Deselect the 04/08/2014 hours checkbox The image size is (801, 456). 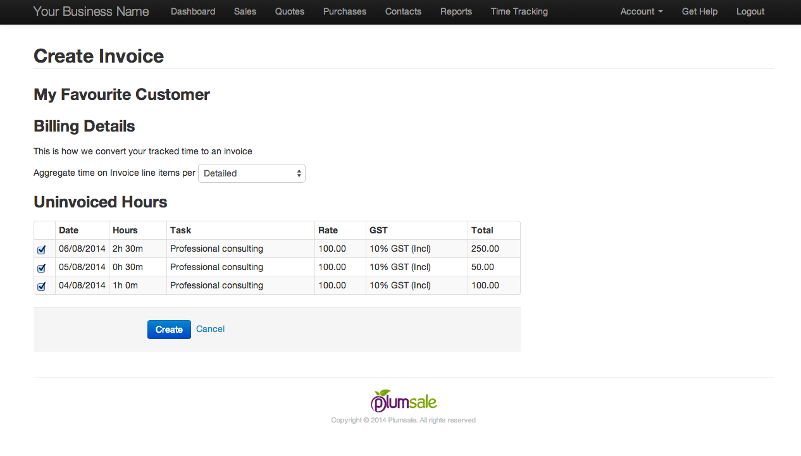pyautogui.click(x=42, y=286)
